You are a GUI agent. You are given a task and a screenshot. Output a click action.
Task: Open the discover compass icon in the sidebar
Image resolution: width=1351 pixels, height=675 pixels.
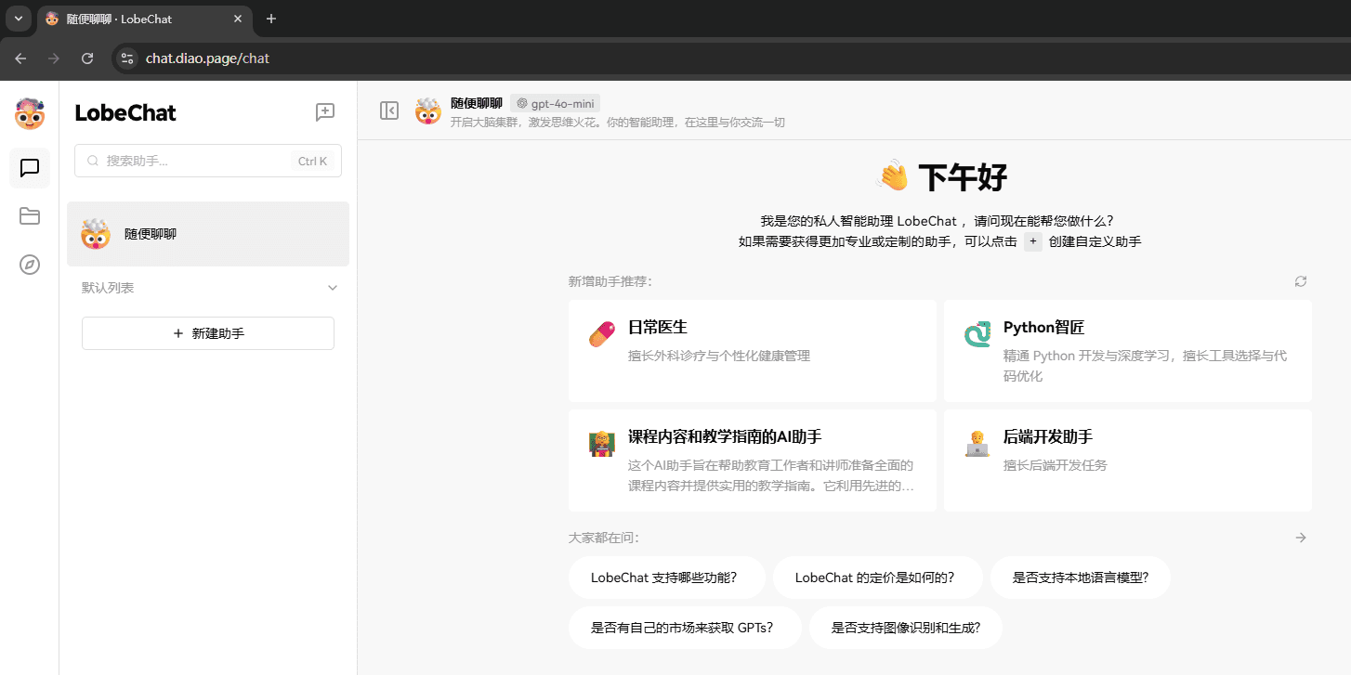30,265
